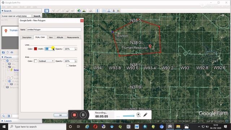
Task: Collapse the Search panel
Action: pyautogui.click(x=3, y=11)
